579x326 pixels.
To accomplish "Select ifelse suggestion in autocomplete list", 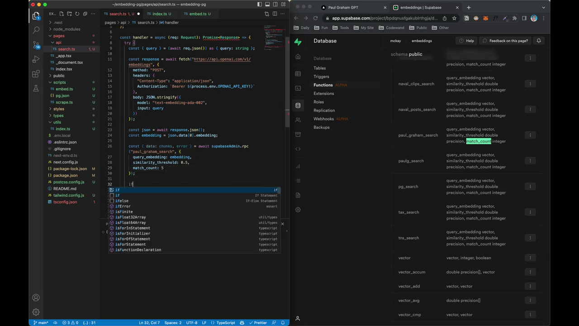I will [x=194, y=201].
